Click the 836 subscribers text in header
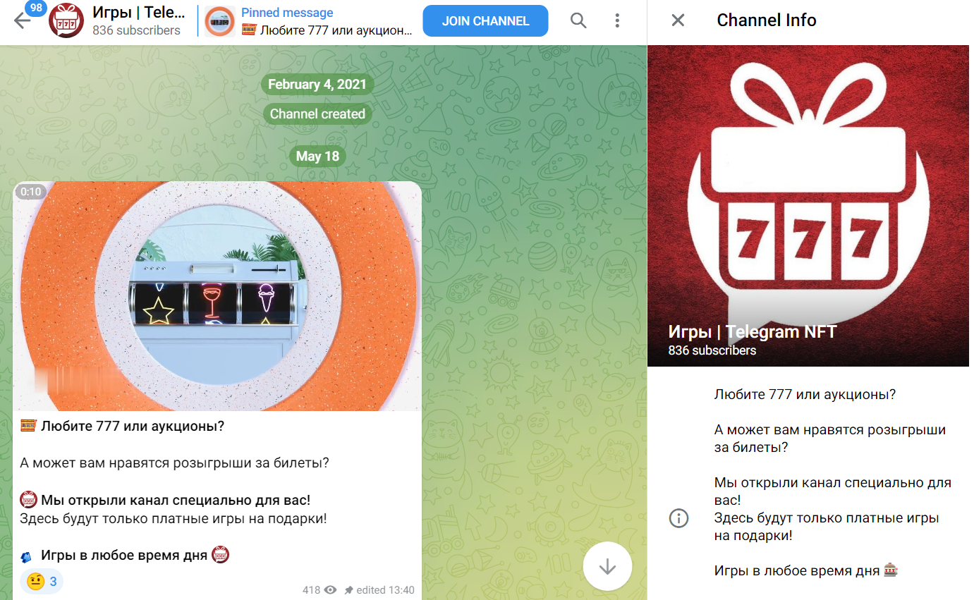 click(136, 30)
